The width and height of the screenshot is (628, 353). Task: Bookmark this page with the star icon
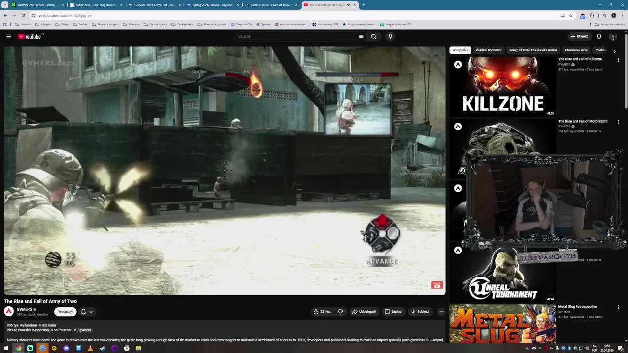pyautogui.click(x=570, y=15)
